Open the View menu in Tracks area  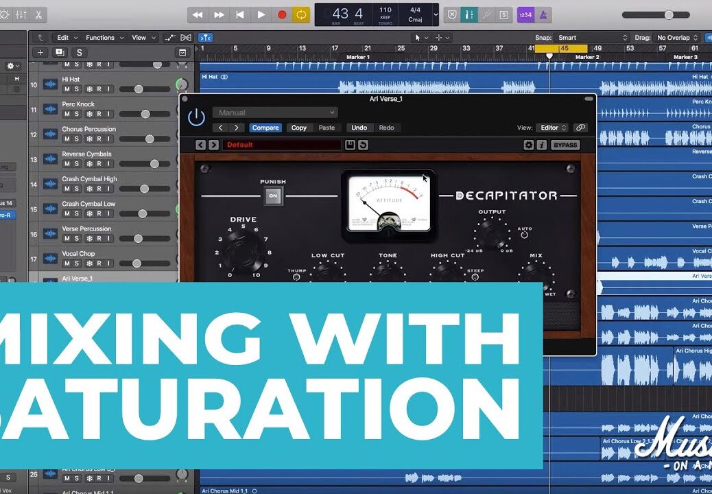point(143,38)
